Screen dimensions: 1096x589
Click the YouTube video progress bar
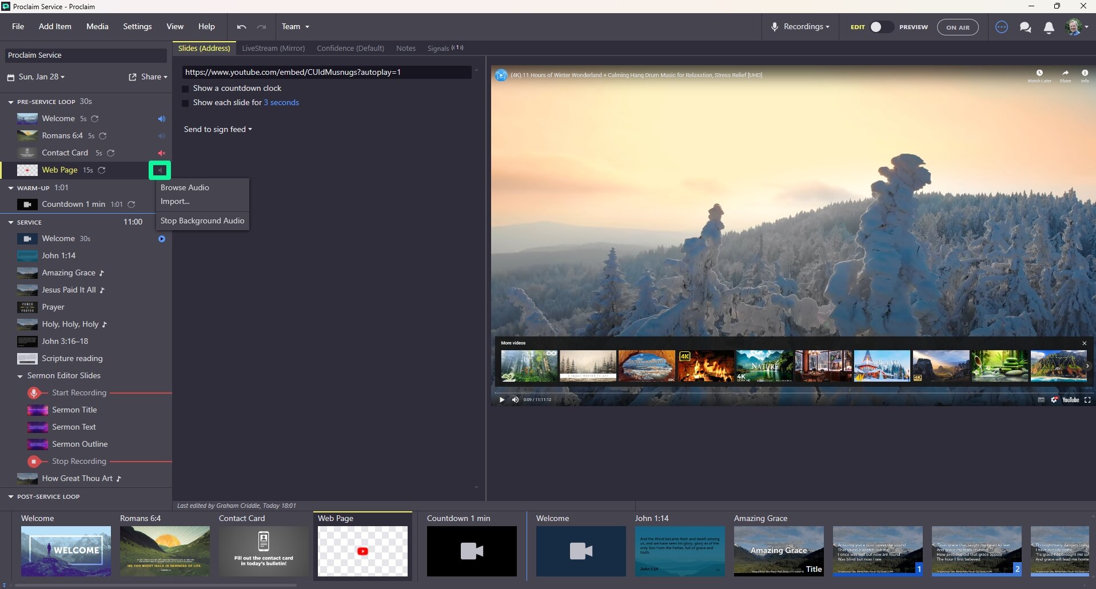pos(791,392)
